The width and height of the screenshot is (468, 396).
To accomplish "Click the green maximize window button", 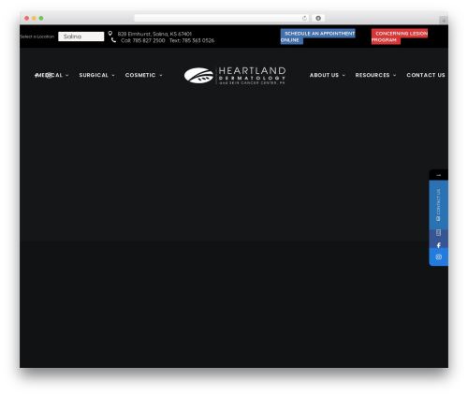I will coord(41,18).
